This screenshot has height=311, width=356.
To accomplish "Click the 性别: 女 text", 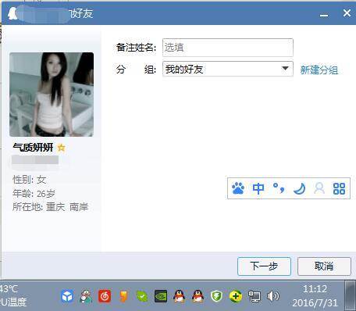I will [30, 180].
